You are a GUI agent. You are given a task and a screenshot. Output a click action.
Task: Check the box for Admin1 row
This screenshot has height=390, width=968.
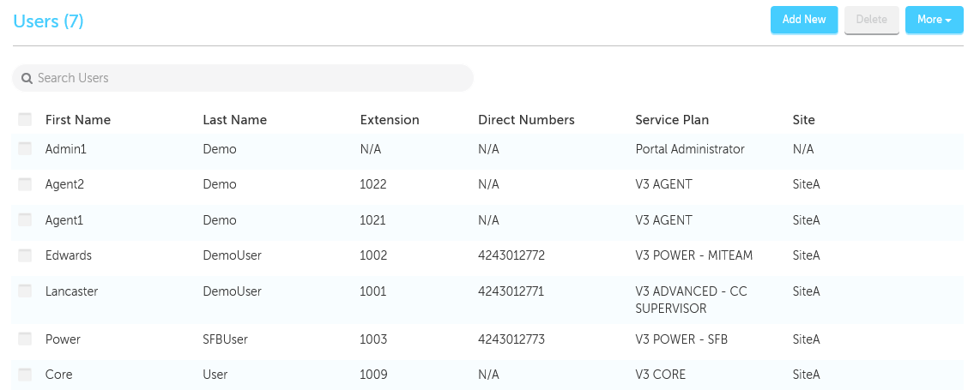click(25, 149)
